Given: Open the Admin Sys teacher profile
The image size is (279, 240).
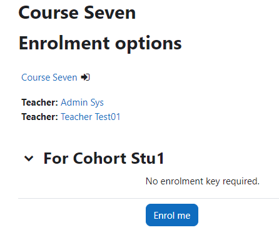Looking at the screenshot, I should click(82, 102).
